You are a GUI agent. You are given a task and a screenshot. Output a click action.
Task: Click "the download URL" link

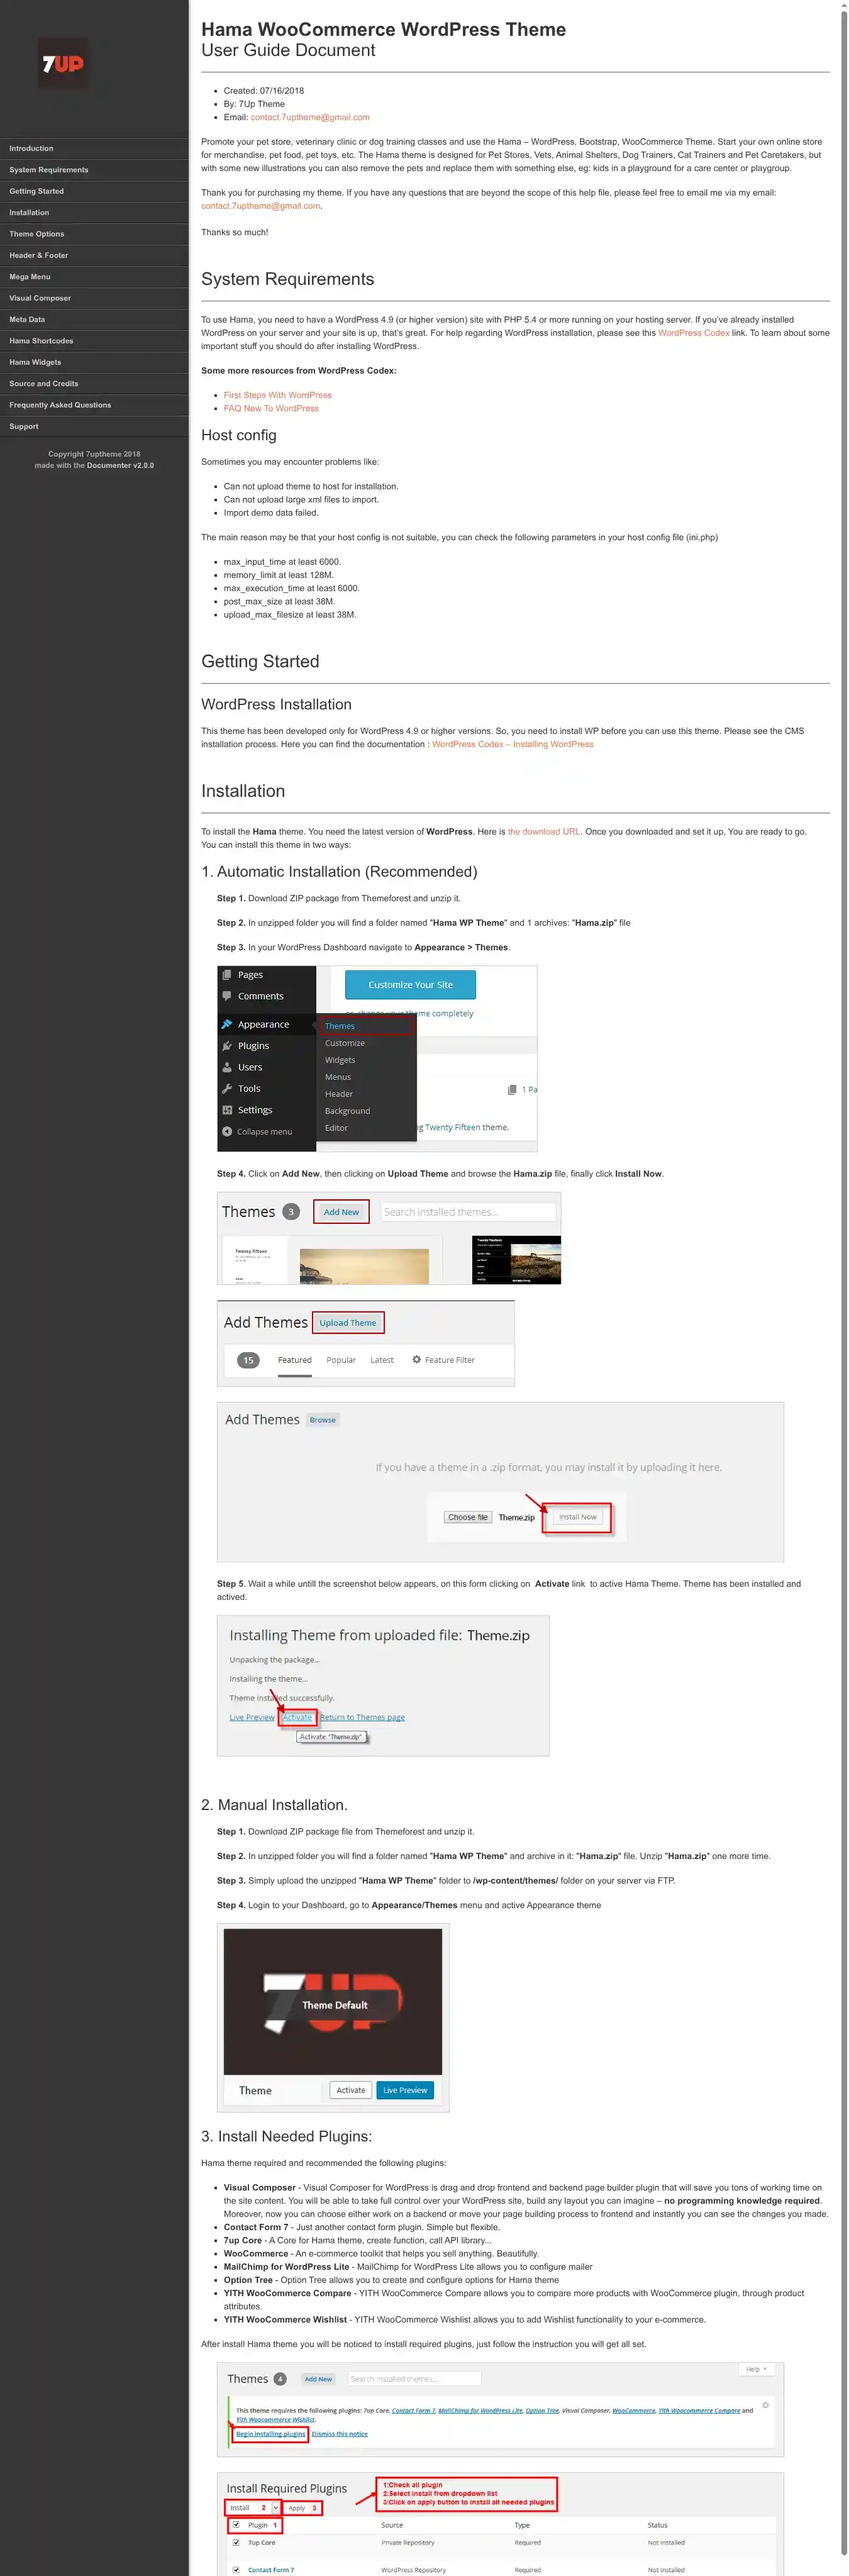544,832
